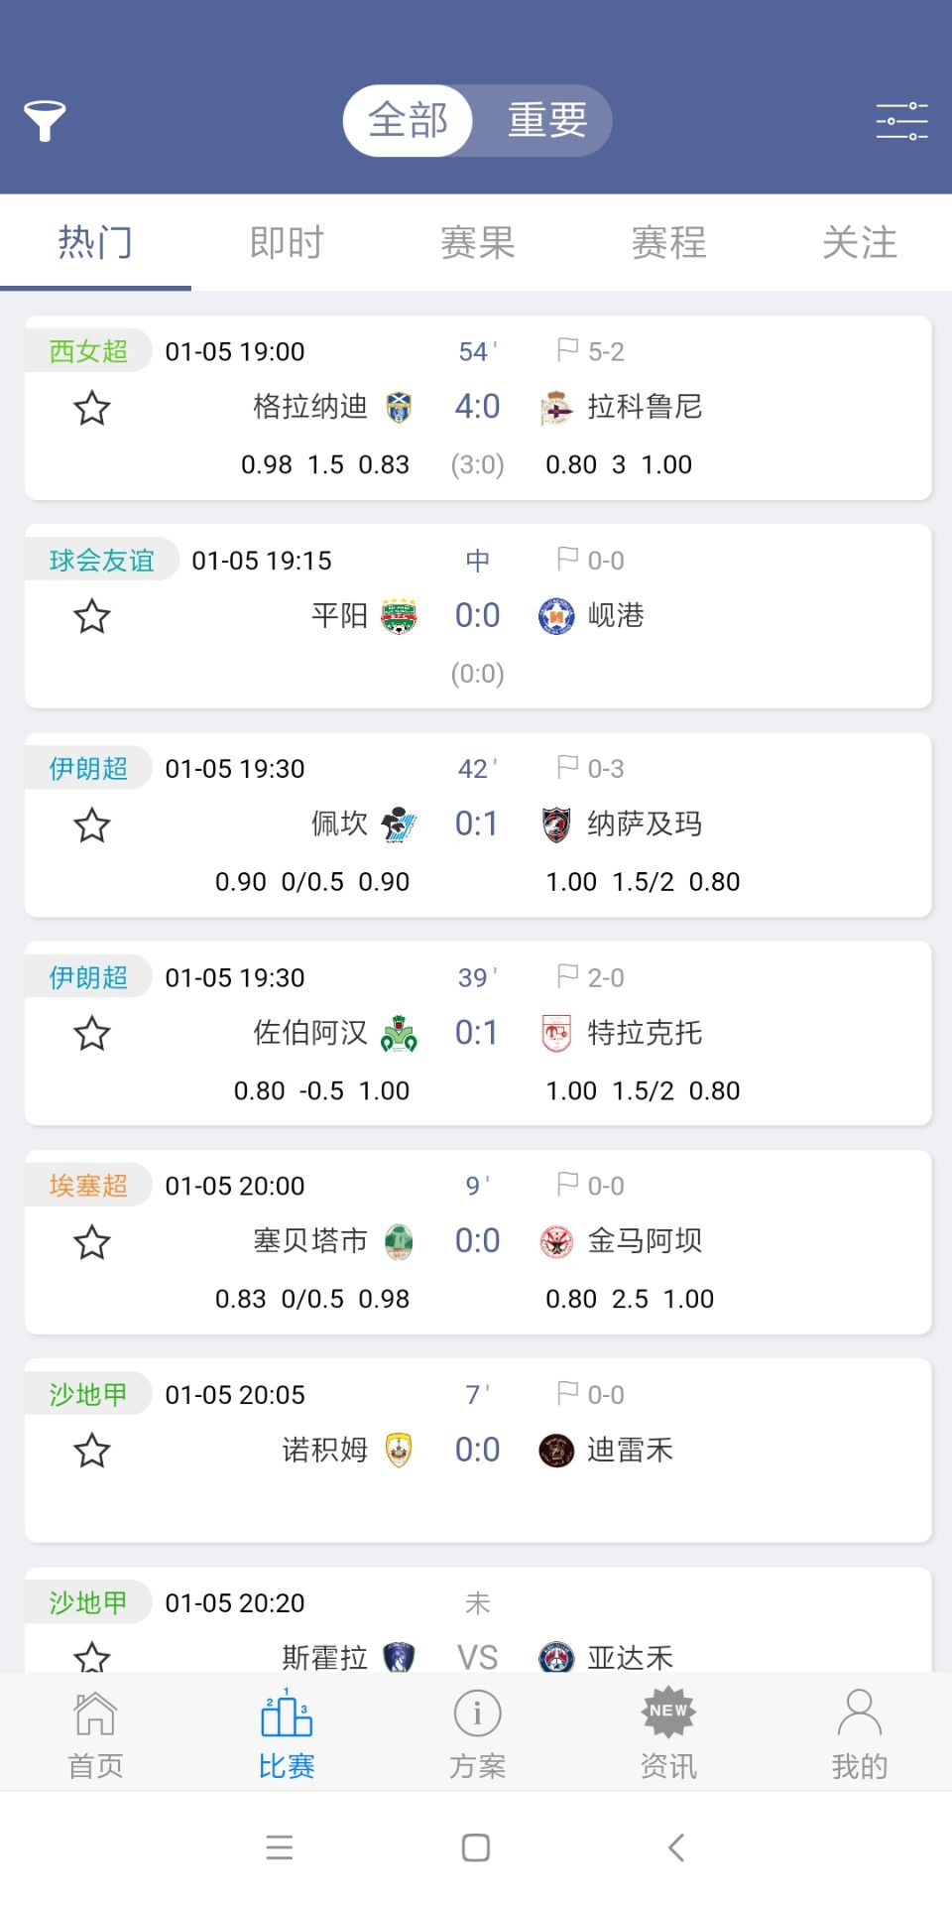952x1905 pixels.
Task: Tap the 比赛 podium icon
Action: (287, 1714)
